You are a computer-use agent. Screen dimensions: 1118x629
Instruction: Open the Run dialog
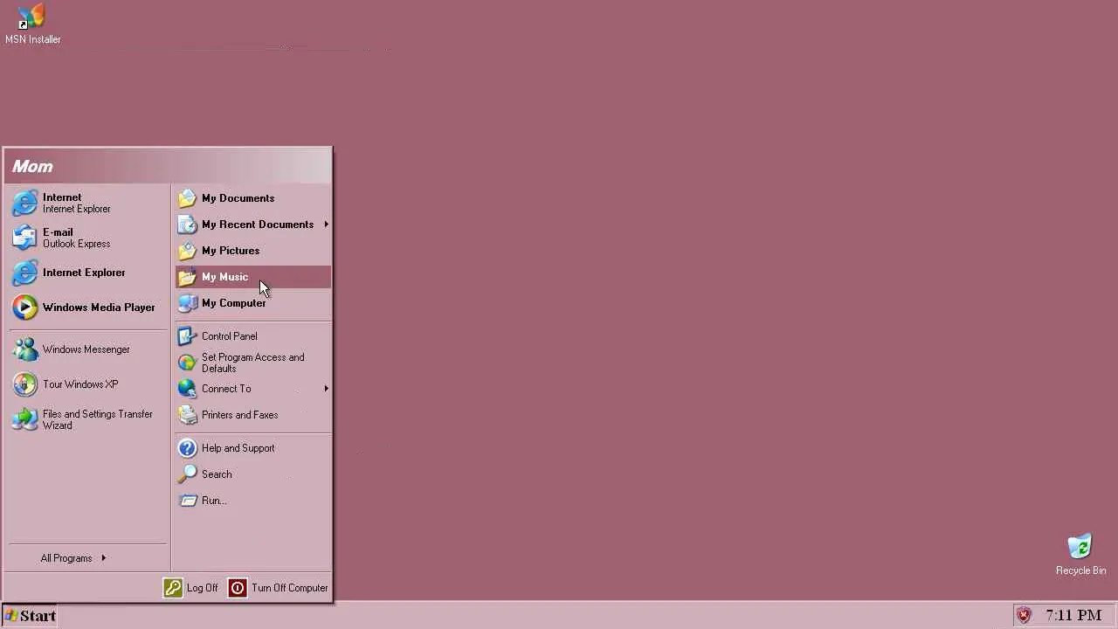(253, 501)
